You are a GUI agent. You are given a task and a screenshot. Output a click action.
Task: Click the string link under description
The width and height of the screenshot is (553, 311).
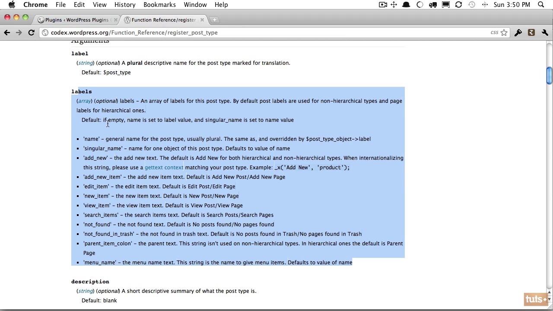[86, 291]
